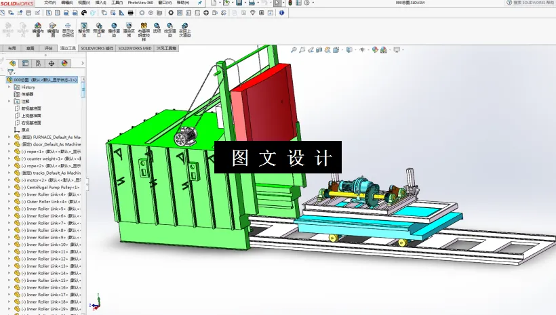Screen dimensions: 556x315
Task: Expand the counter weight<1> component
Action: pyautogui.click(x=9, y=159)
